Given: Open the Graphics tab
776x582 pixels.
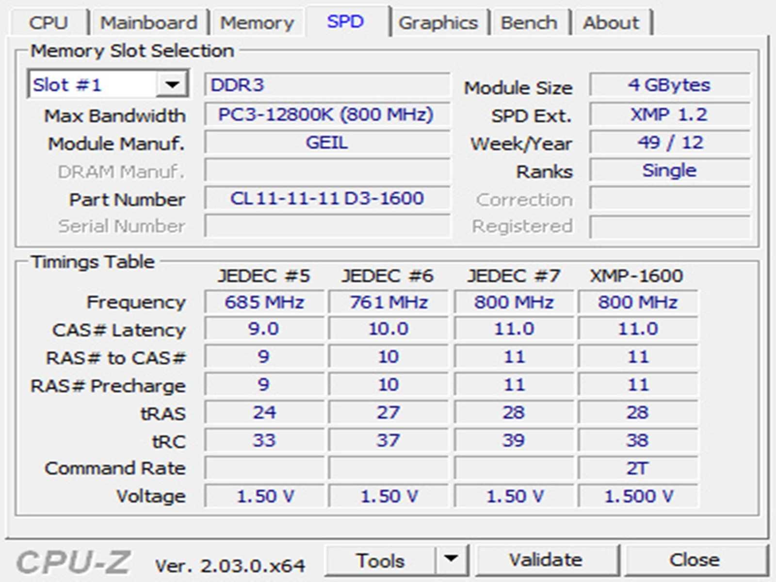Looking at the screenshot, I should point(438,22).
